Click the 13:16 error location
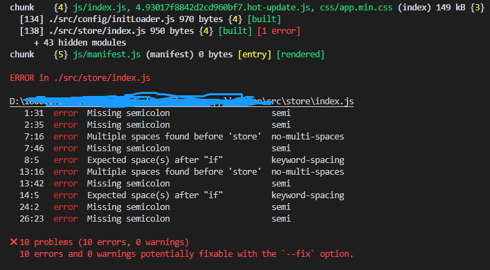Viewport: 490px width, 270px height. (x=32, y=172)
